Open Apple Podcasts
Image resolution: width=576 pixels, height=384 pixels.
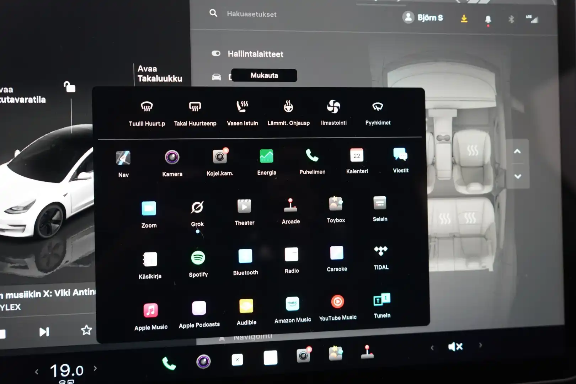[x=199, y=315]
